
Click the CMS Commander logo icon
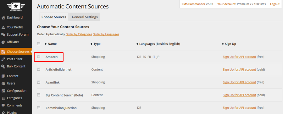(x=16, y=7)
